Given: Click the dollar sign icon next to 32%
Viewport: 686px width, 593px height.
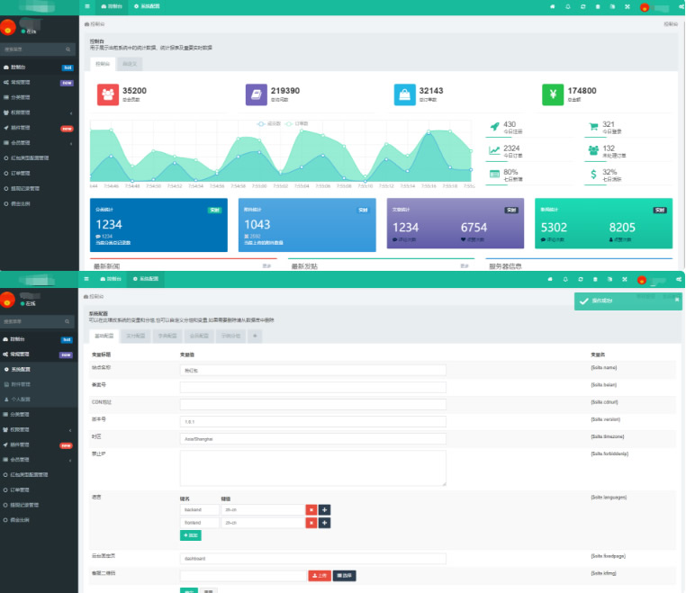Looking at the screenshot, I should (592, 174).
